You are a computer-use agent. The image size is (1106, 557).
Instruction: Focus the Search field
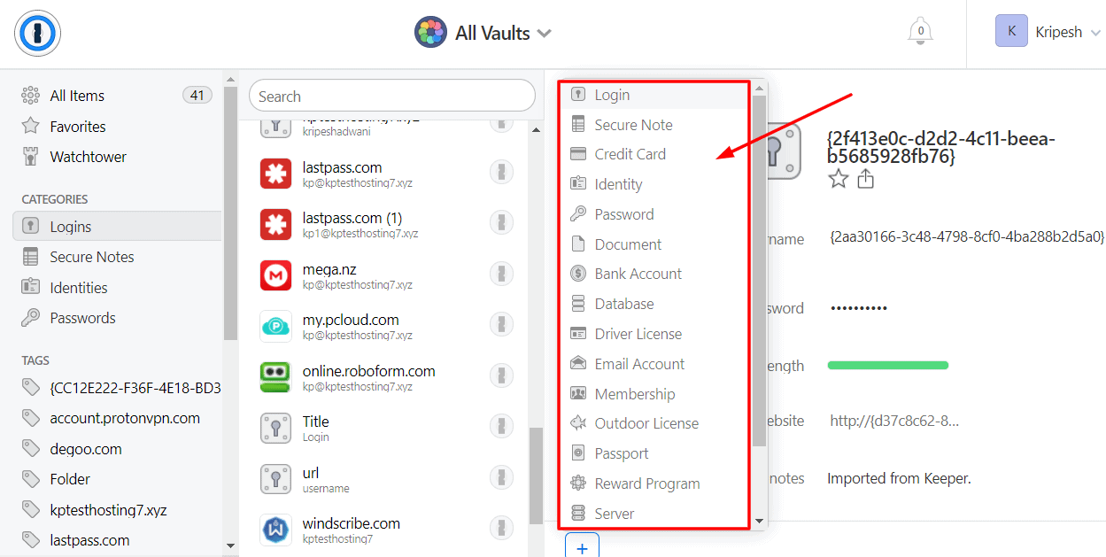[392, 96]
